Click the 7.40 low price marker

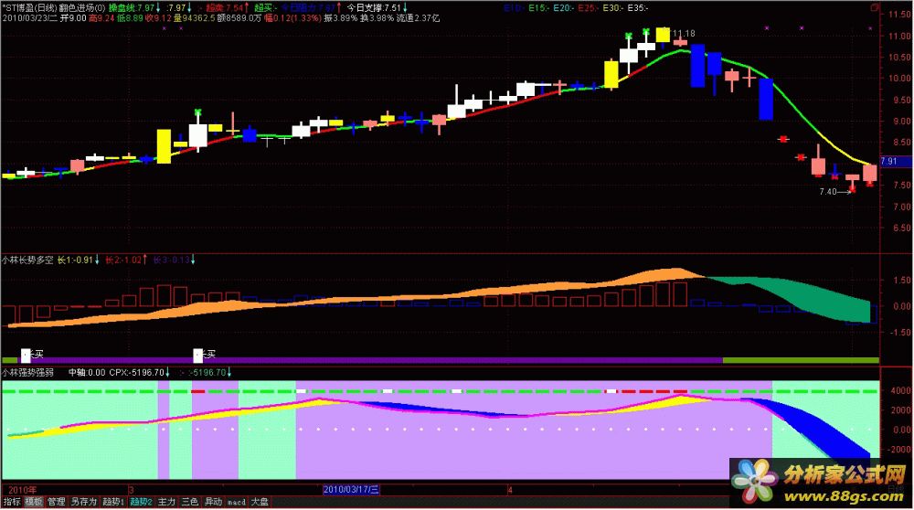pos(828,192)
